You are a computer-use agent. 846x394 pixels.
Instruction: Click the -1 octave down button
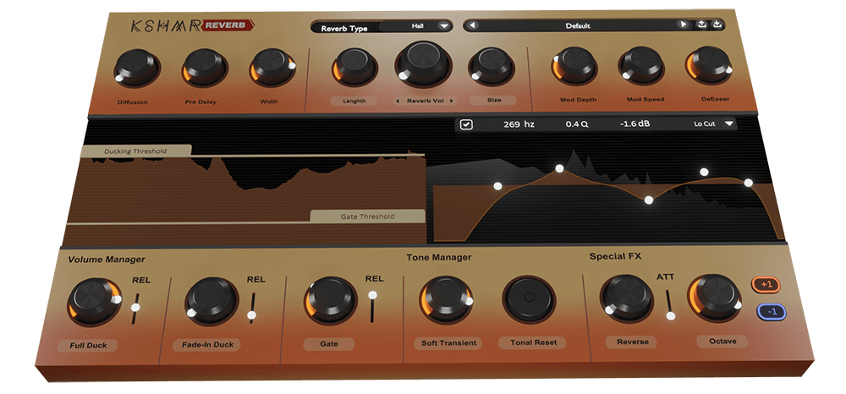[x=772, y=311]
